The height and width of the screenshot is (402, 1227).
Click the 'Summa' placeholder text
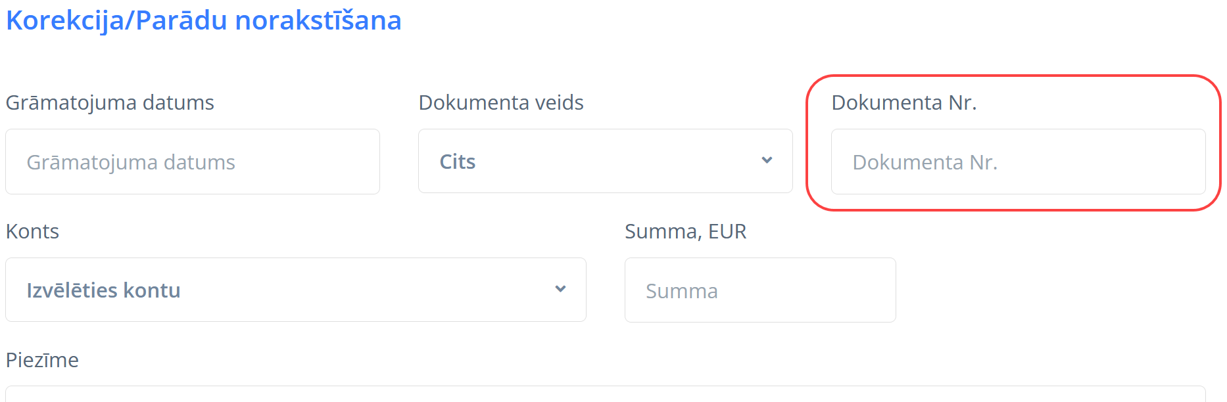pos(681,291)
